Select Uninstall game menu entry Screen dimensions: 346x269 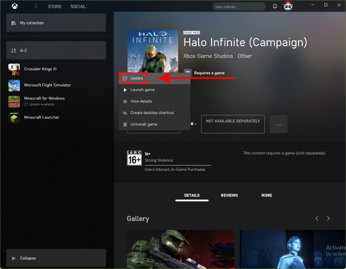pos(155,124)
